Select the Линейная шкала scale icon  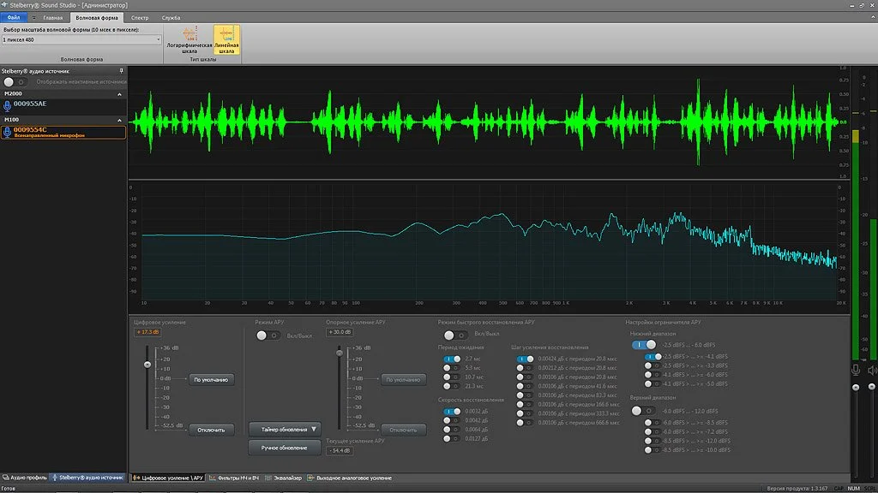click(x=226, y=39)
